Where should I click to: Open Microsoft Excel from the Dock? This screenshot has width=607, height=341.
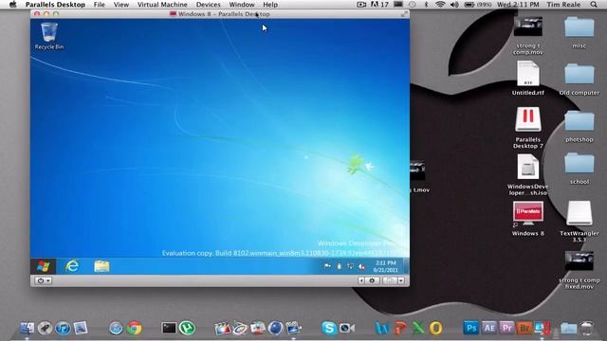point(417,328)
